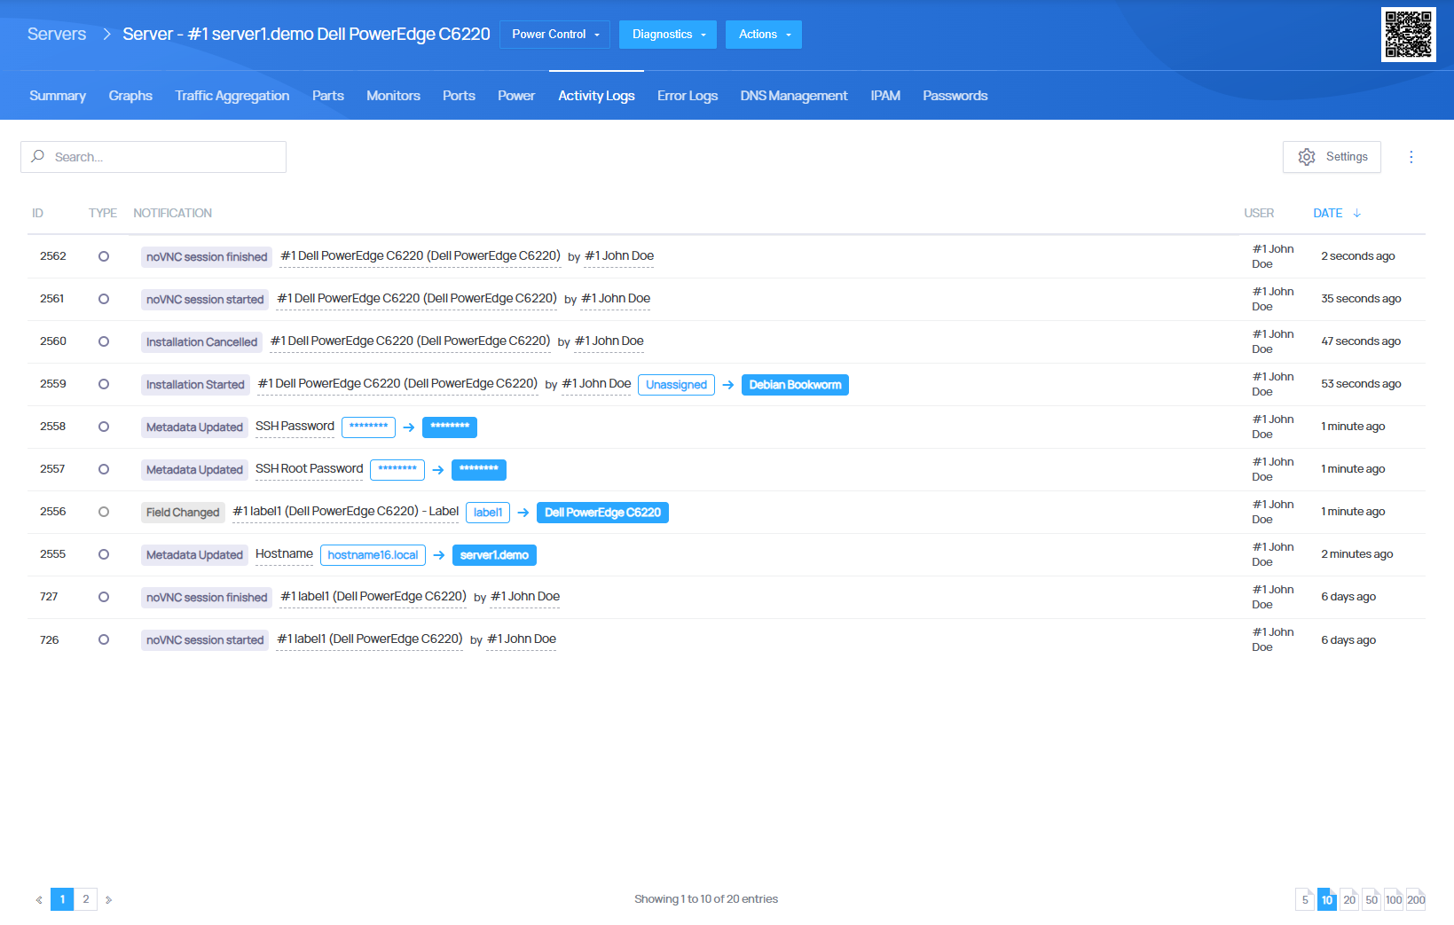Click the arrow between Unassigned and Debian Bookworm
The height and width of the screenshot is (925, 1454).
728,385
